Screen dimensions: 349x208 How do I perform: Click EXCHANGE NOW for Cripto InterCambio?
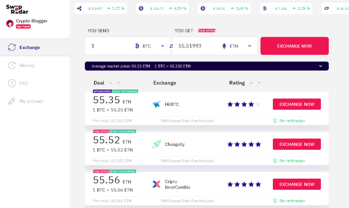297,185
